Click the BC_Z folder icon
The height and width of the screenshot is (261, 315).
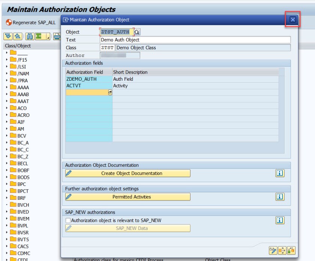[13, 156]
